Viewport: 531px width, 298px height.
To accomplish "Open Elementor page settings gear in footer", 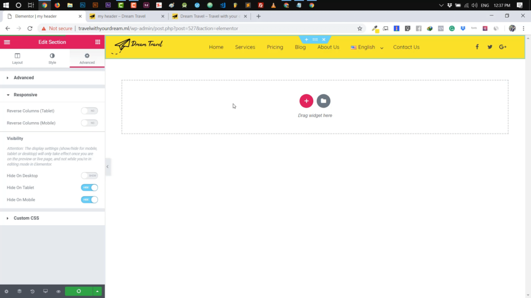I will click(x=6, y=291).
